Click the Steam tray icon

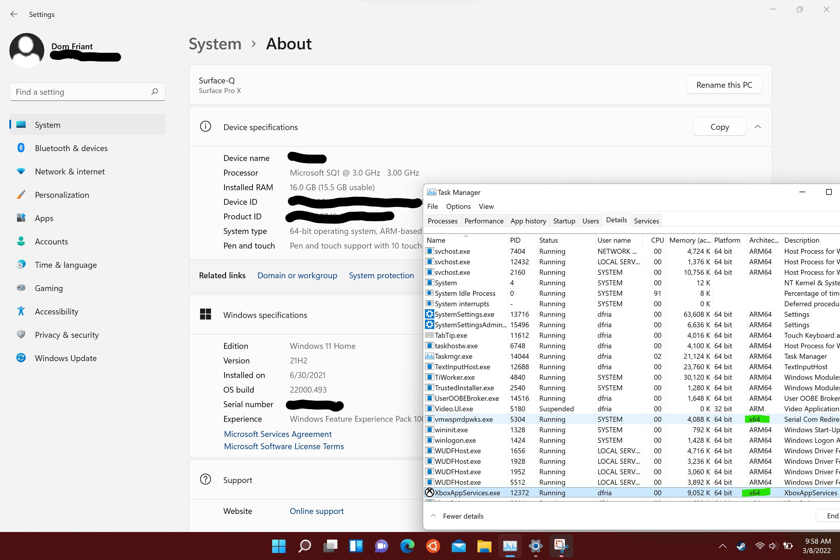(741, 546)
